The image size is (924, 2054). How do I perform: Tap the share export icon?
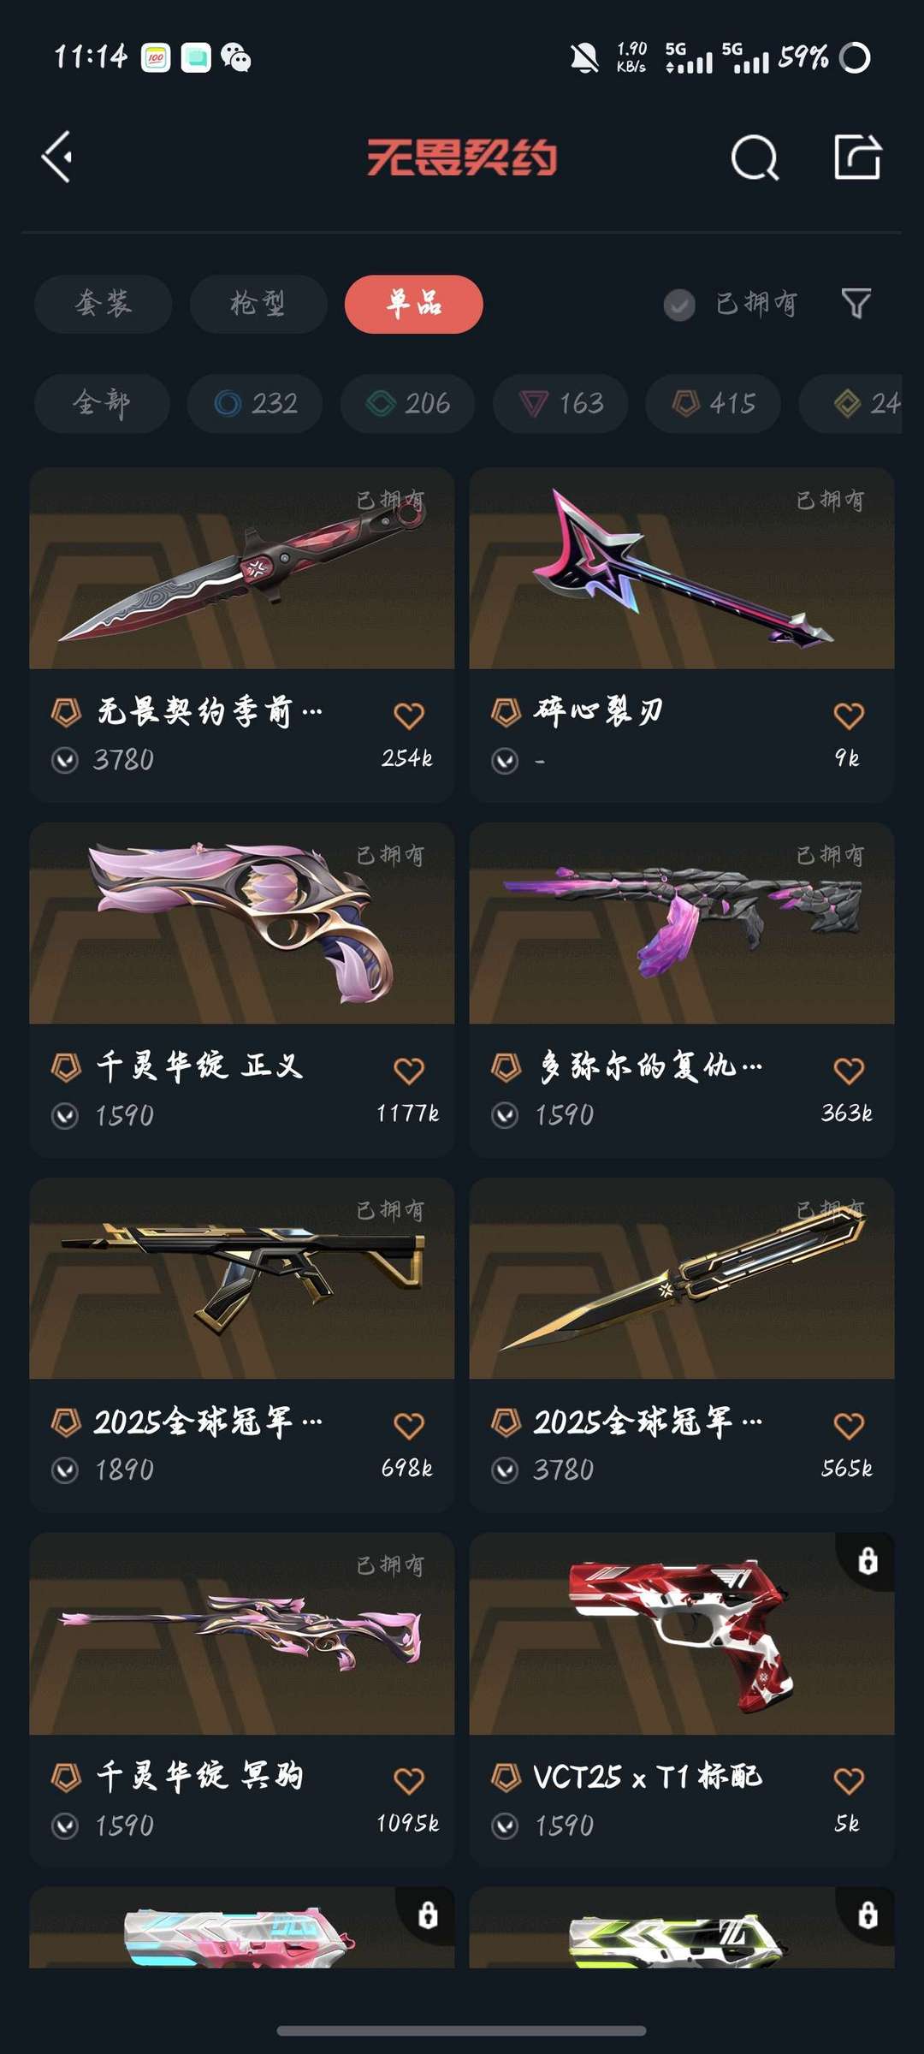point(857,157)
